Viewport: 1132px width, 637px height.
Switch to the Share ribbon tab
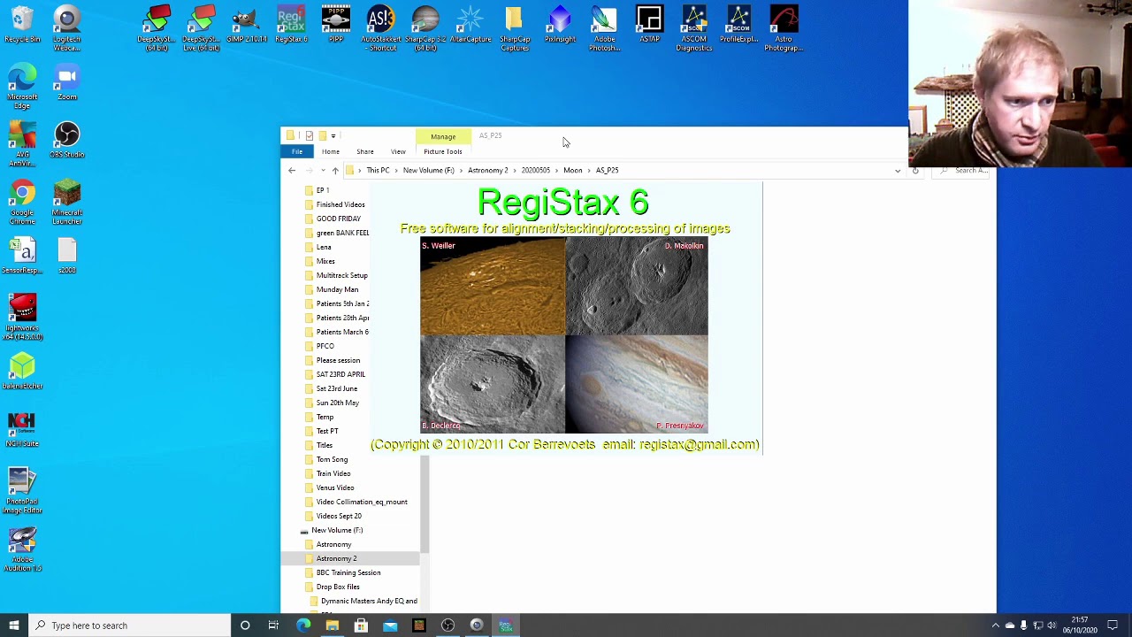[x=365, y=152]
